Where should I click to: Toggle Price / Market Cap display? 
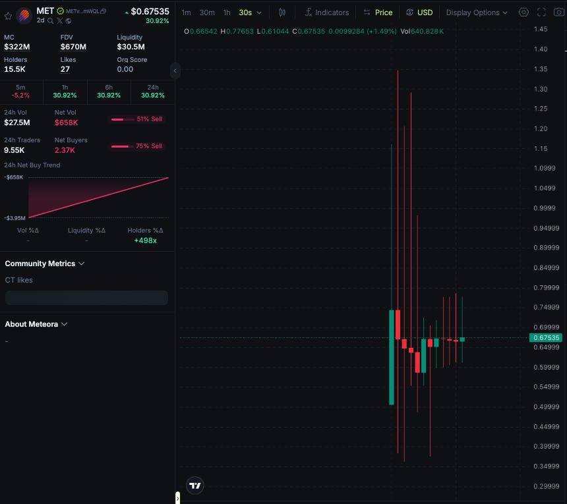(378, 13)
